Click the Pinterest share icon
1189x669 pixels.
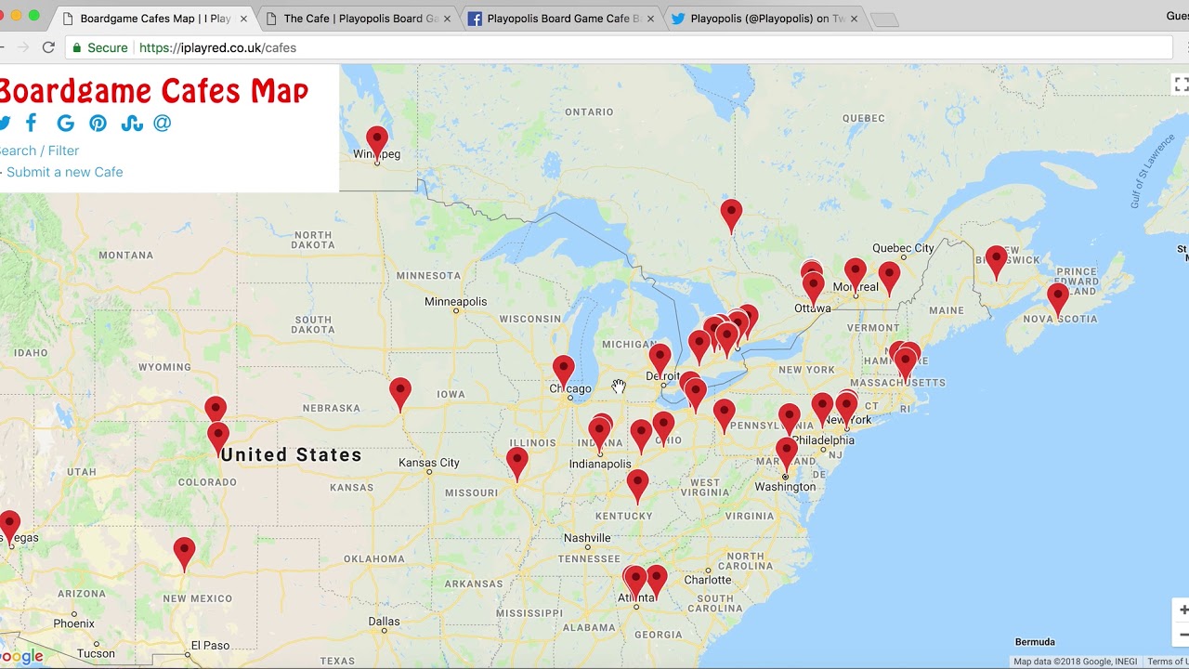point(98,124)
